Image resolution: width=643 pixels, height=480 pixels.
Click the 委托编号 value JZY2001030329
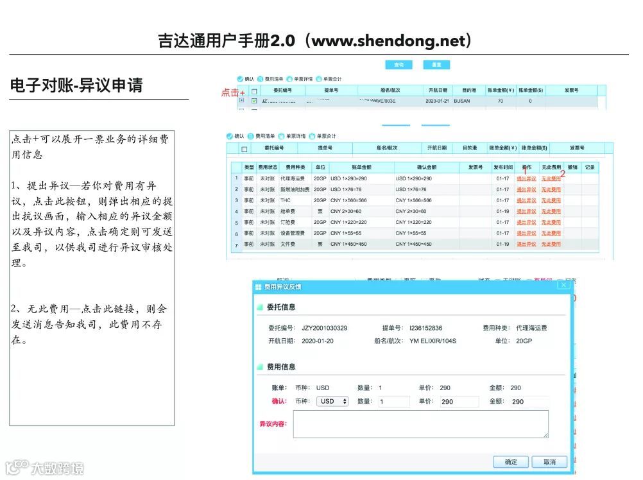[324, 328]
